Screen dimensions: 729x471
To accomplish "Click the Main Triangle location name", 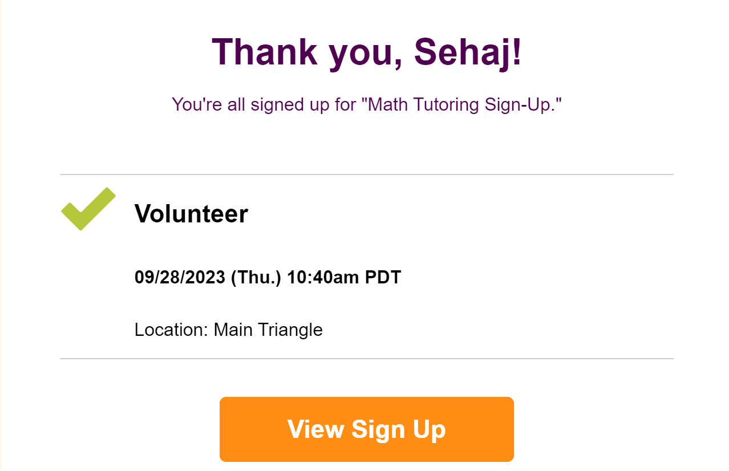I will pyautogui.click(x=268, y=330).
